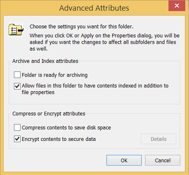Click the 'Choose the settings you want' sentence
This screenshot has height=175, width=189.
pyautogui.click(x=81, y=27)
